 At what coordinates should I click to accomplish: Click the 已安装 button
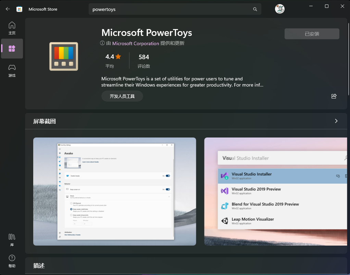312,34
